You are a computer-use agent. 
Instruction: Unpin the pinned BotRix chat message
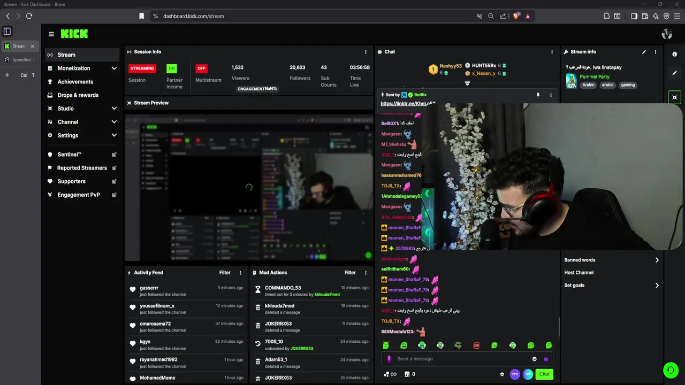click(x=538, y=95)
